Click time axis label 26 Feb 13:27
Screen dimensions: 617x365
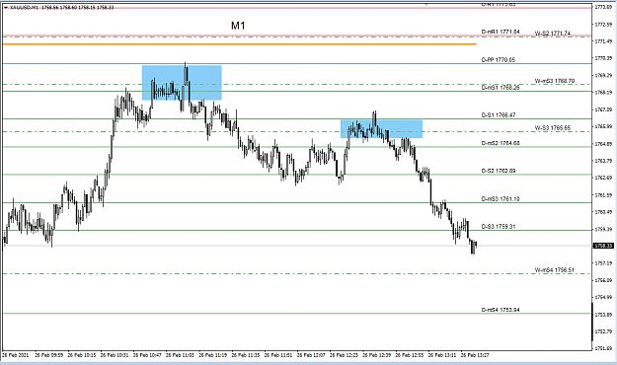(x=475, y=355)
